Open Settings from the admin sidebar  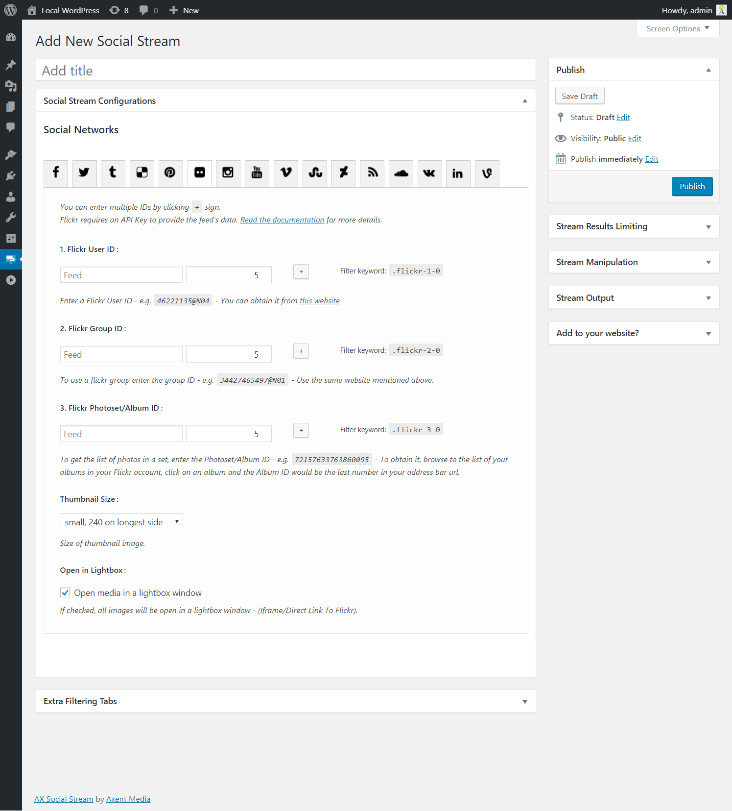(x=11, y=238)
